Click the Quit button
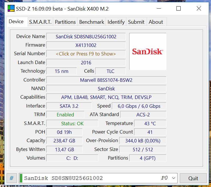The width and height of the screenshot is (211, 187). click(x=193, y=178)
